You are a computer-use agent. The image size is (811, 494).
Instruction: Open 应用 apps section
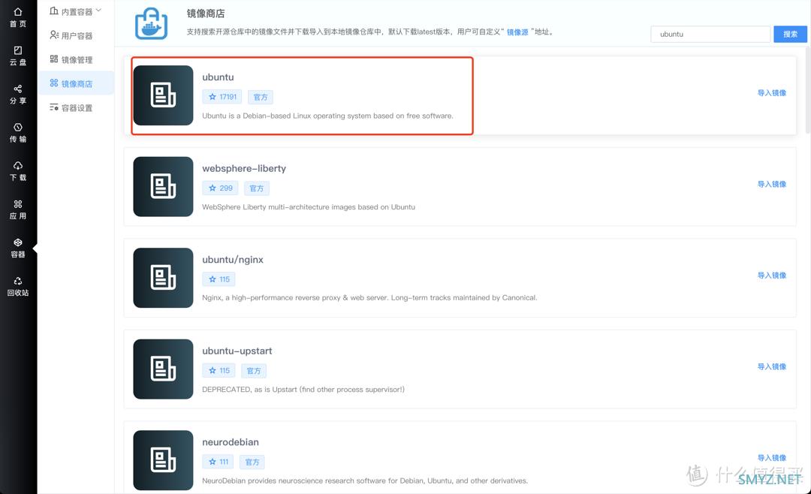click(18, 209)
